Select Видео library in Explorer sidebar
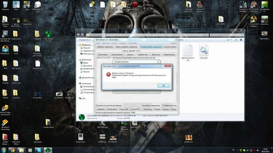Screen dimensions: 273x153 click(84, 63)
